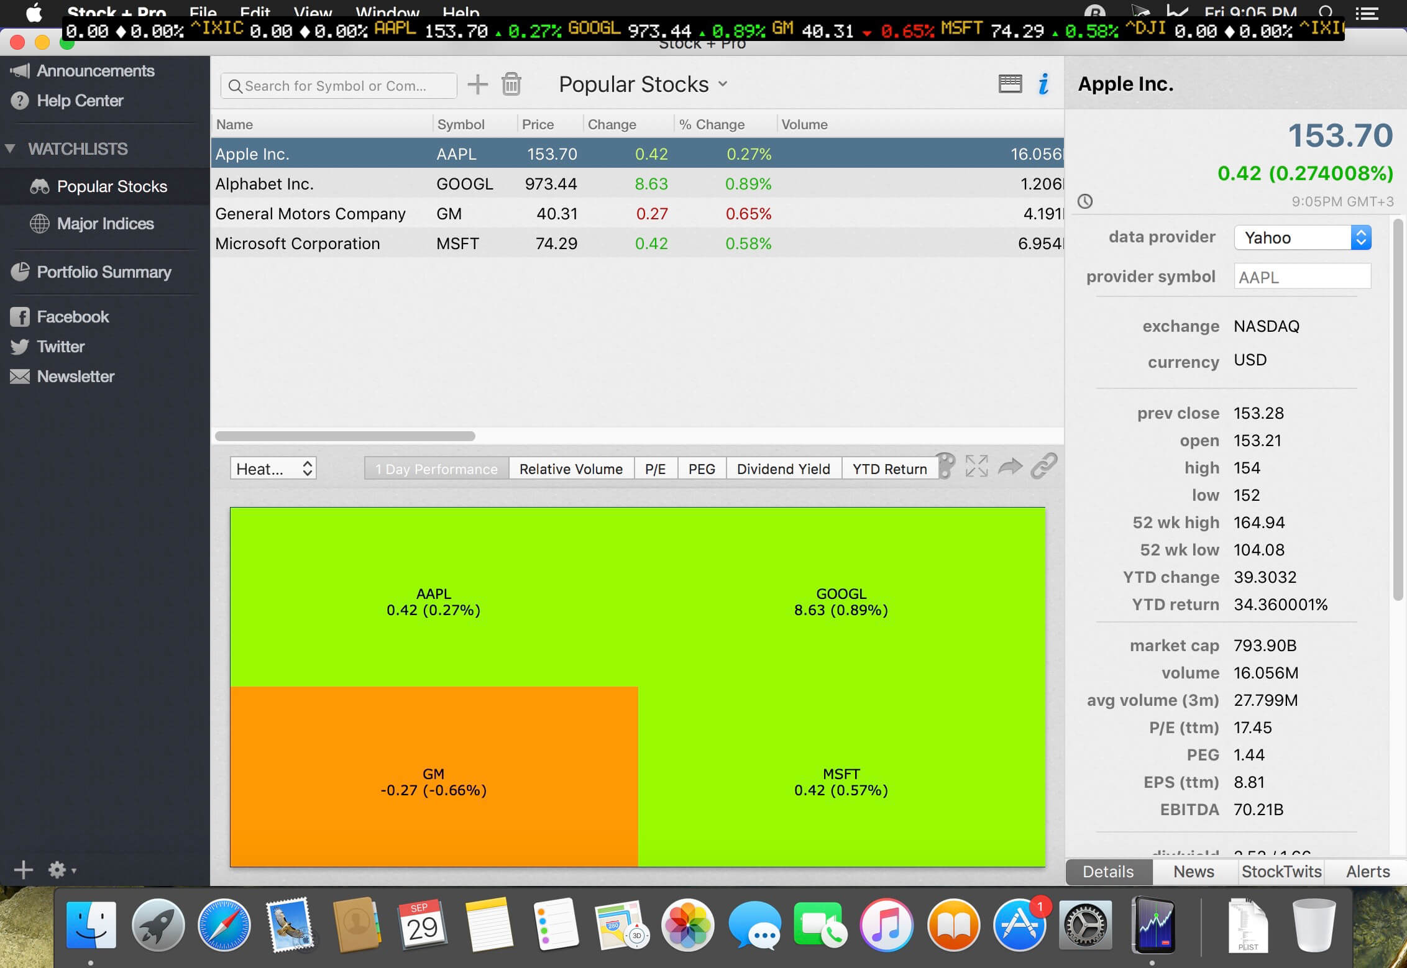Select the Alphabet Inc. row
1407x968 pixels.
(638, 184)
